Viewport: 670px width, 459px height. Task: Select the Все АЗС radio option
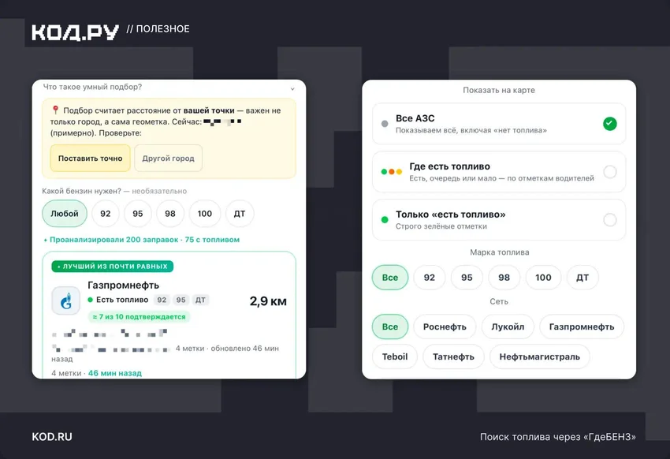(x=610, y=124)
